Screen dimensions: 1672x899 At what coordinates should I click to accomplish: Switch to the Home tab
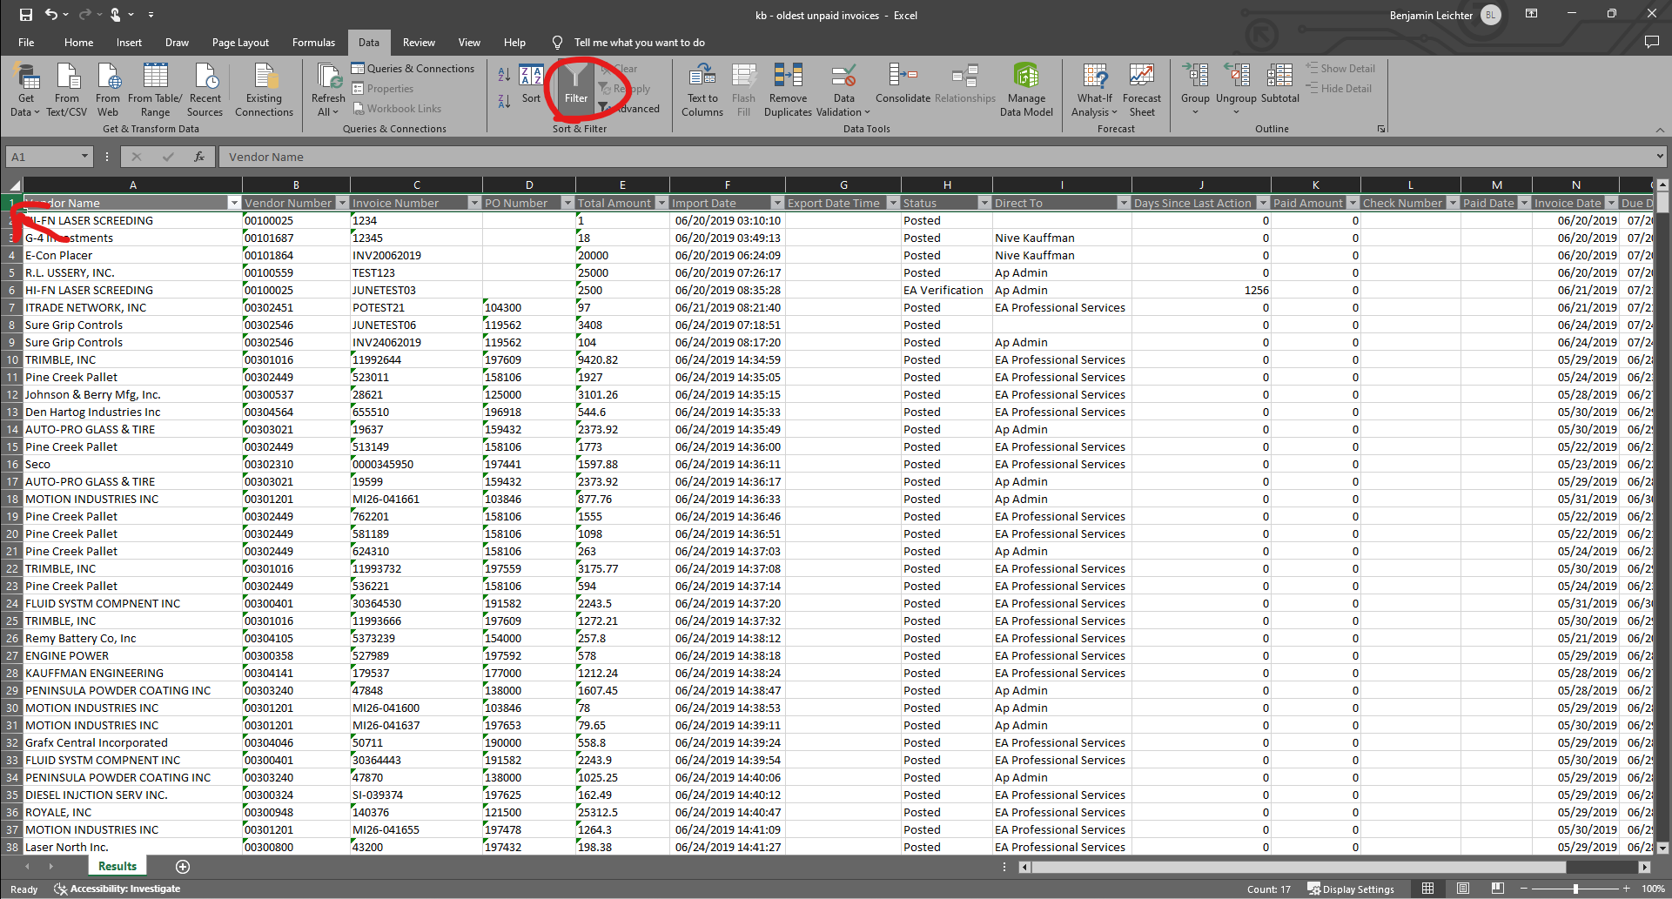coord(78,42)
